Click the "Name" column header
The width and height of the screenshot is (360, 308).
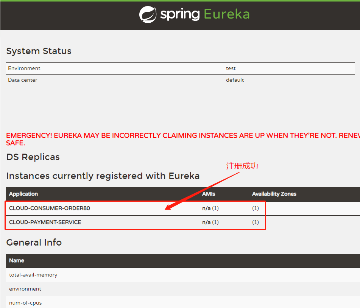(17, 261)
